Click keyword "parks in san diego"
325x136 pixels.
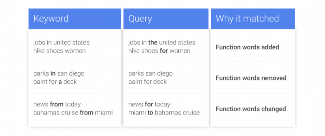point(59,74)
